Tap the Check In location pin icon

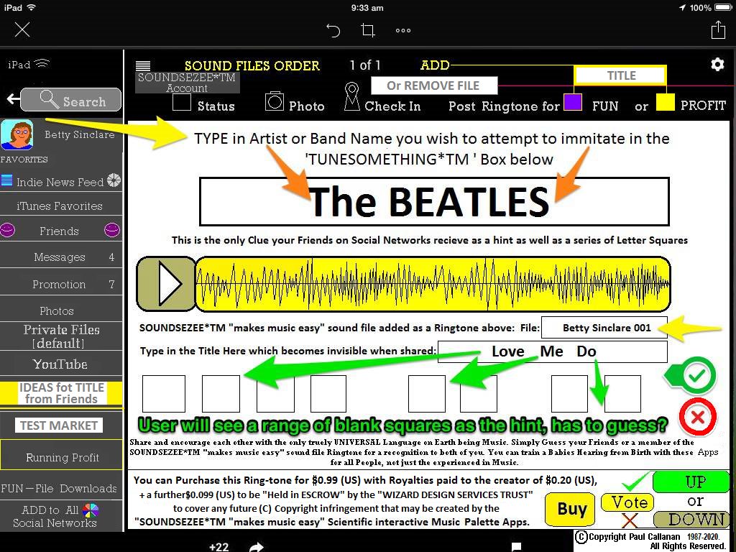point(351,97)
